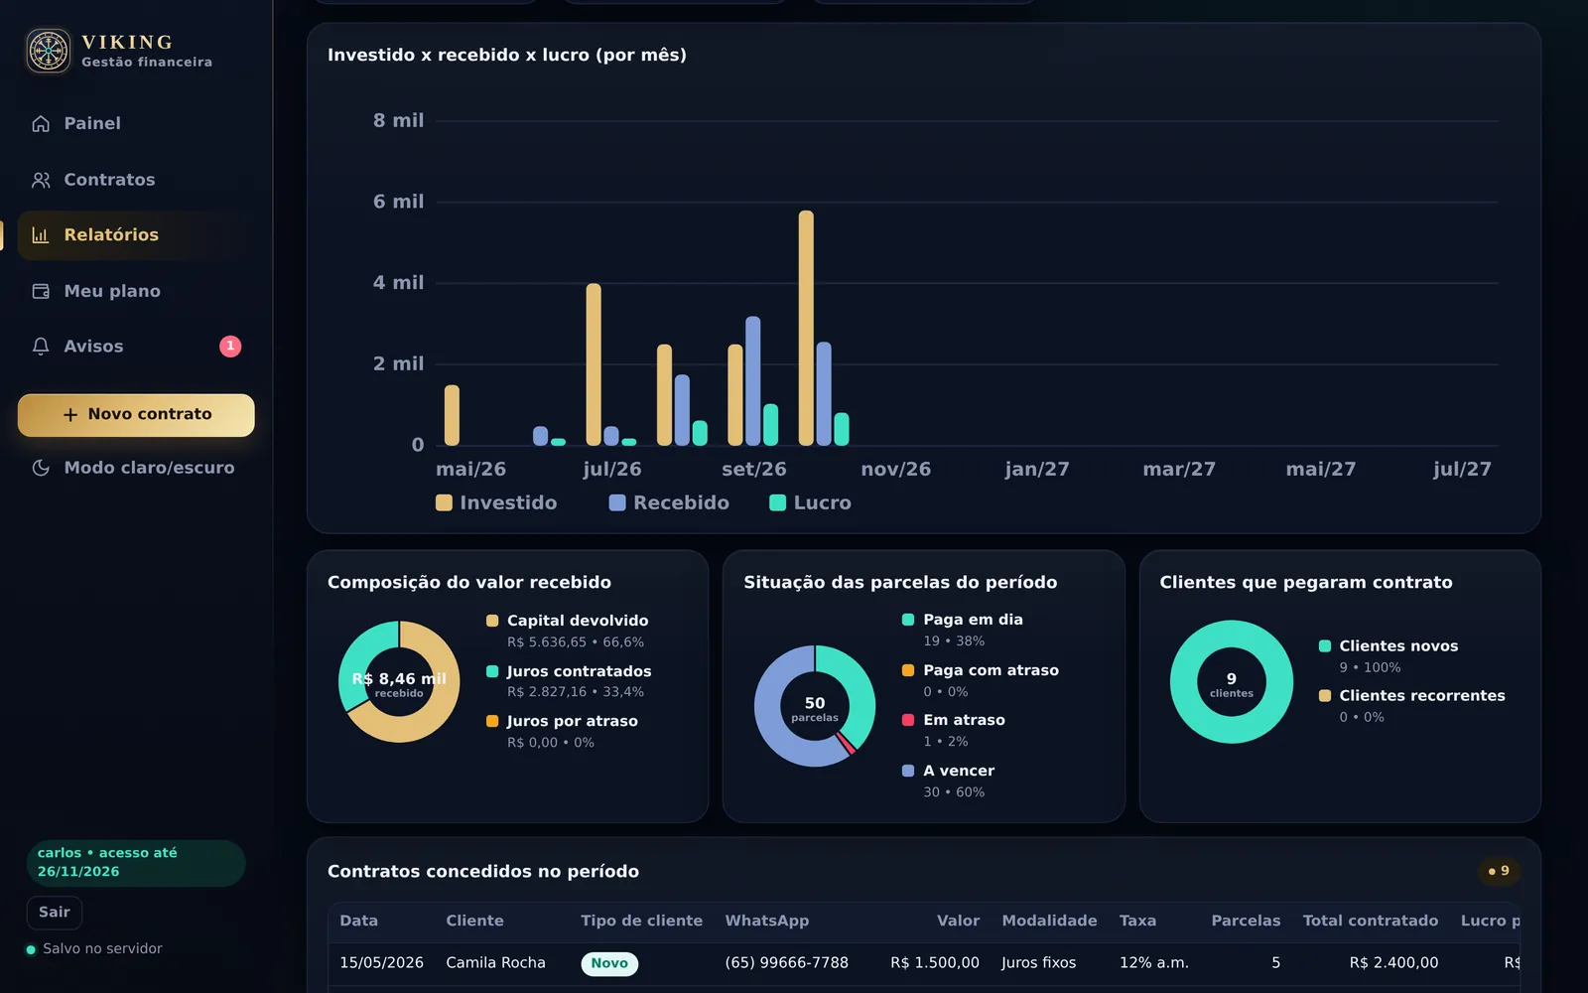Click the received-value donut chart center
Screen dimensions: 1588x993
click(x=399, y=681)
